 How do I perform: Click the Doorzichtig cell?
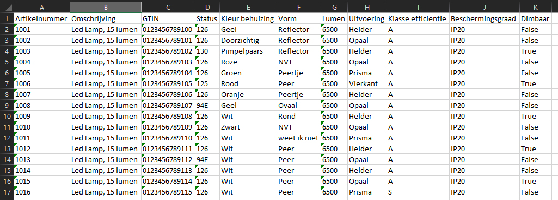248,40
